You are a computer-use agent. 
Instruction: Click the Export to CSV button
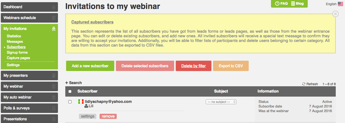[231, 66]
